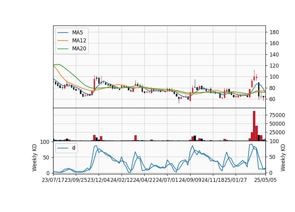This screenshot has height=212, width=295.
Task: Click the 60 price axis label
Action: (x=273, y=99)
